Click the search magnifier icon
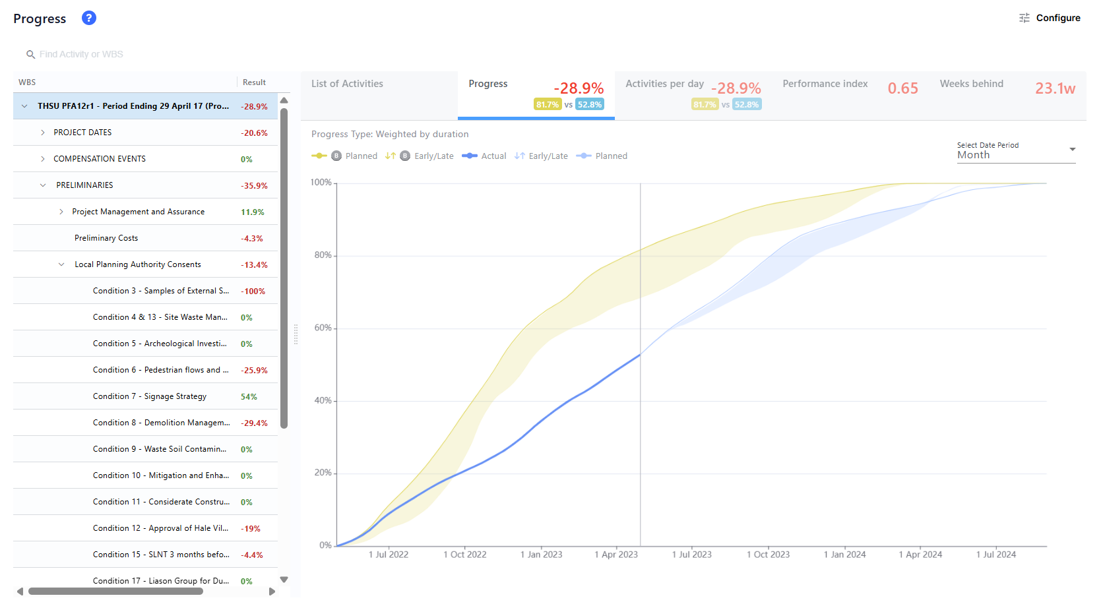The image size is (1103, 608). coord(30,54)
